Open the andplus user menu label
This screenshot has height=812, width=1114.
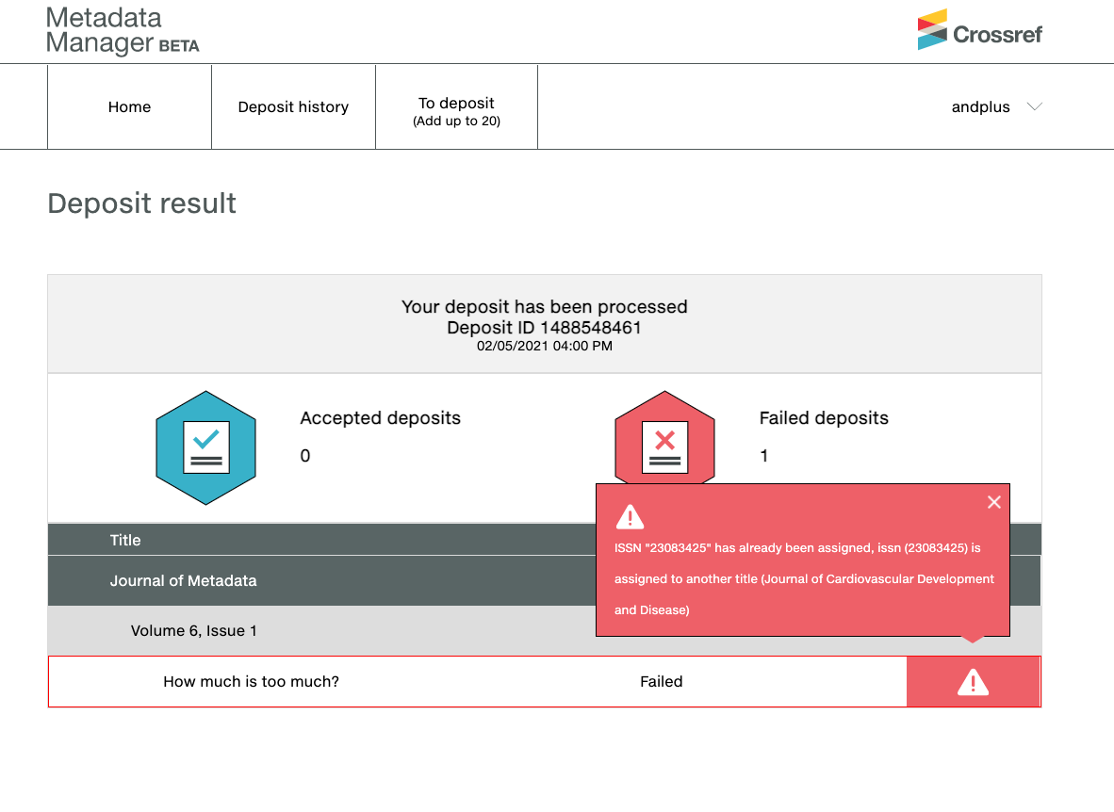point(980,107)
